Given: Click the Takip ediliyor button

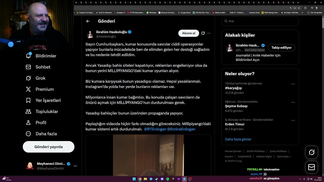Looking at the screenshot, I should (281, 48).
